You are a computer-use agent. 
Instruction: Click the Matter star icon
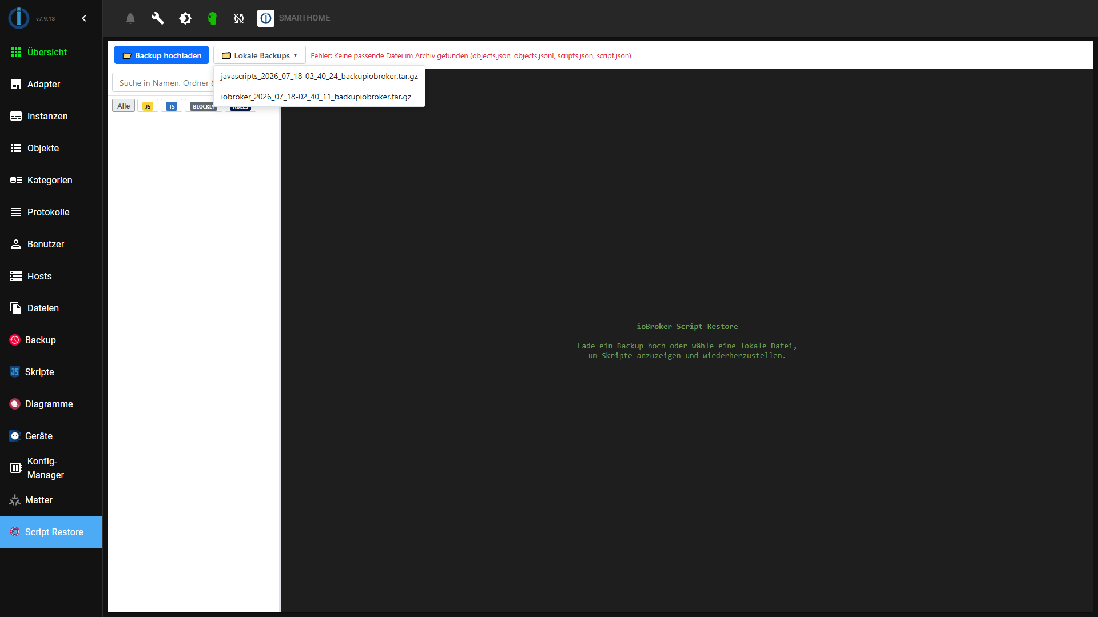(x=15, y=500)
